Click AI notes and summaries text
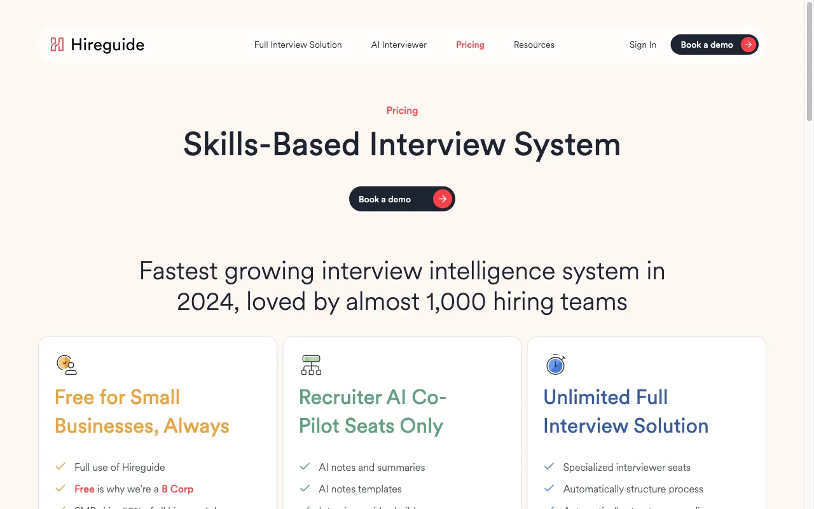814x509 pixels. coord(372,467)
